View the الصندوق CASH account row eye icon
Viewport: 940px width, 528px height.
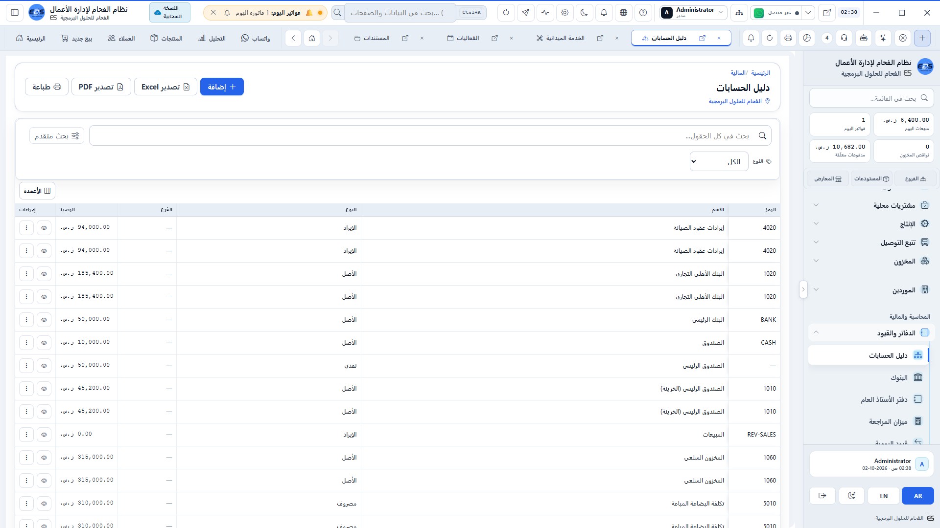(44, 343)
